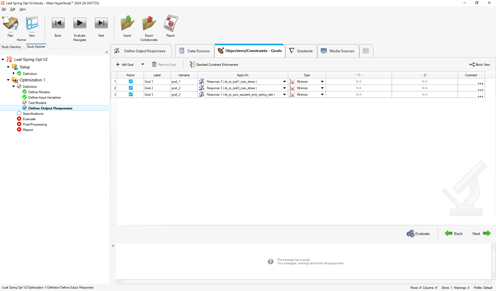Open comment ellipsis for Goal 1
Viewport: 496px width, 291px height.
coord(480,83)
